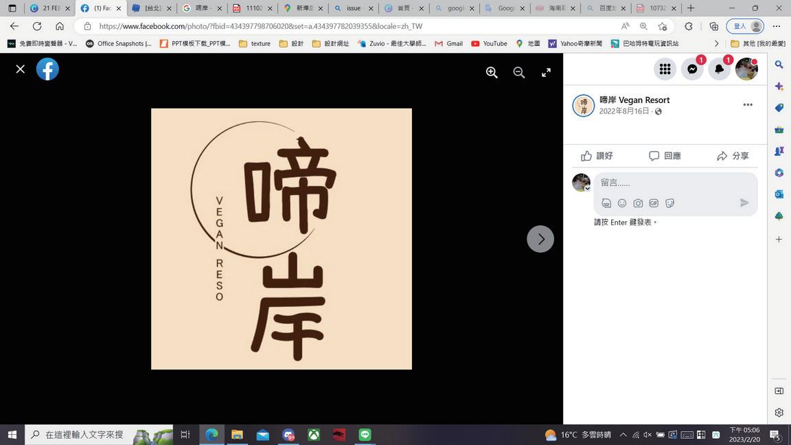Open post date 2022年8月16日 link
Viewport: 791px width, 445px height.
624,111
